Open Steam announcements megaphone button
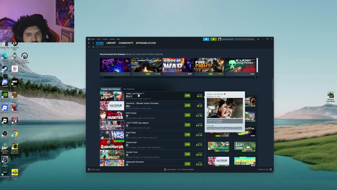The height and width of the screenshot is (190, 337). tap(206, 39)
